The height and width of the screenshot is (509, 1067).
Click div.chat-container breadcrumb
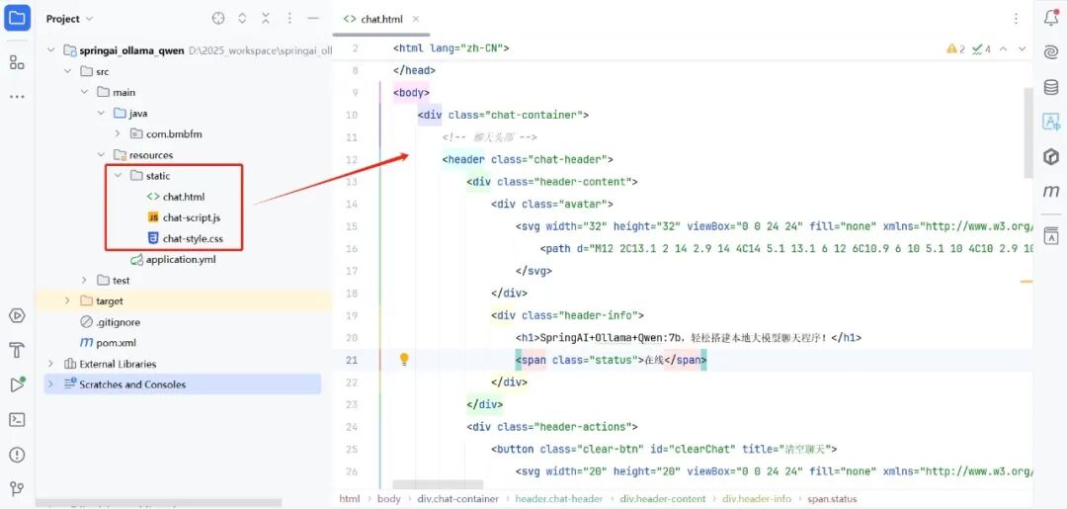coord(457,499)
